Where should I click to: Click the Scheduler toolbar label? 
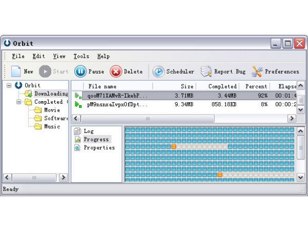[x=180, y=71]
